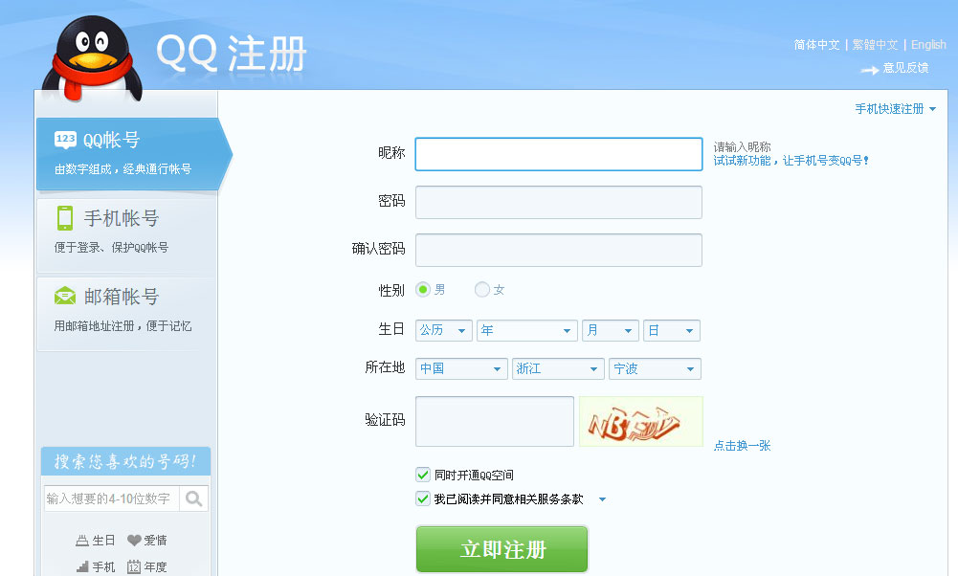Click the 手机 number search link
The image size is (958, 576).
[103, 566]
